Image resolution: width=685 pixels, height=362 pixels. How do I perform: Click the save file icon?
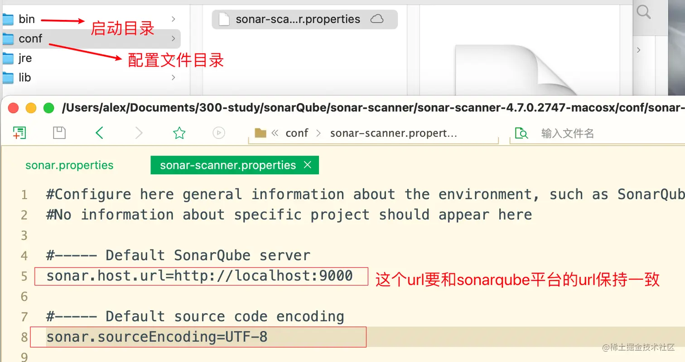tap(59, 133)
